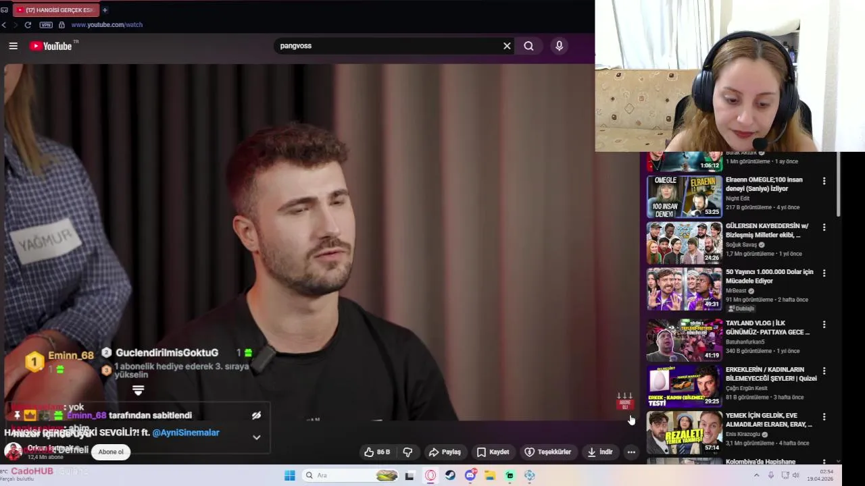Open GÜLERSEN KAYBEDERSİN video thumbnail

click(x=685, y=243)
